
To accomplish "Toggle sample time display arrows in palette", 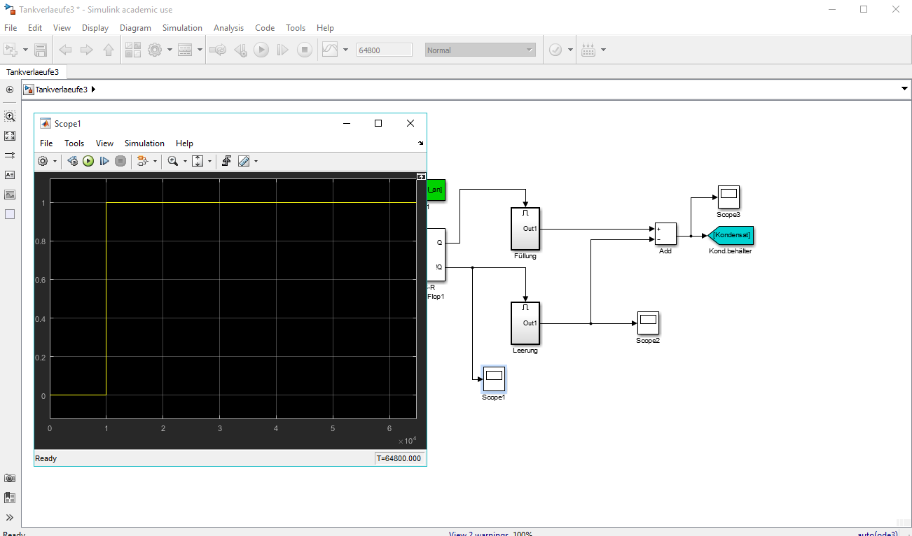I will pos(10,155).
